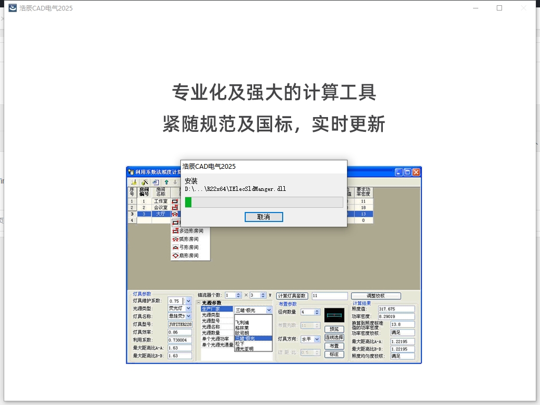This screenshot has width=540, height=405.
Task: Click the first toolbar icon in illuminance dialog image
Action: pos(134,182)
